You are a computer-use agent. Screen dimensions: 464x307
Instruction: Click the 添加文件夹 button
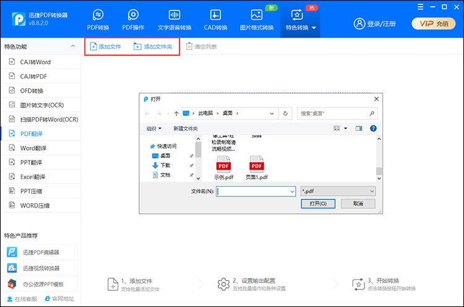[153, 46]
